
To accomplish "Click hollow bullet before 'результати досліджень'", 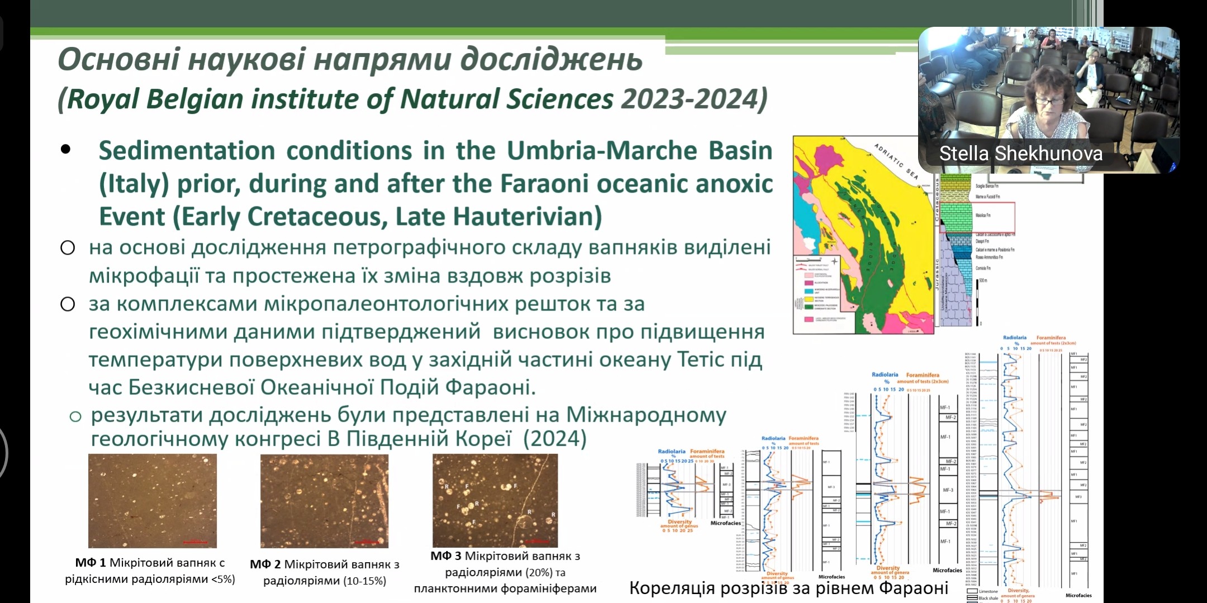I will [75, 417].
